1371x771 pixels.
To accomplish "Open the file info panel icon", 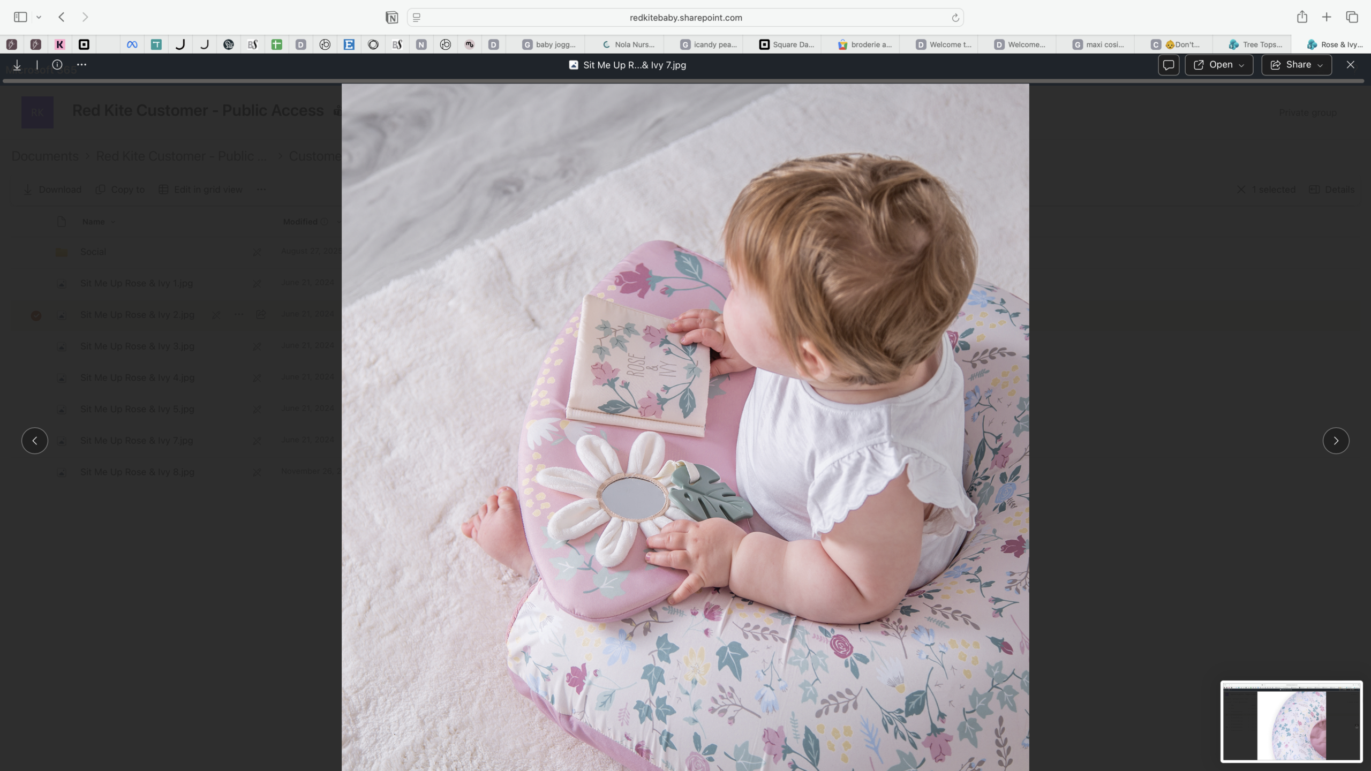I will pos(57,65).
